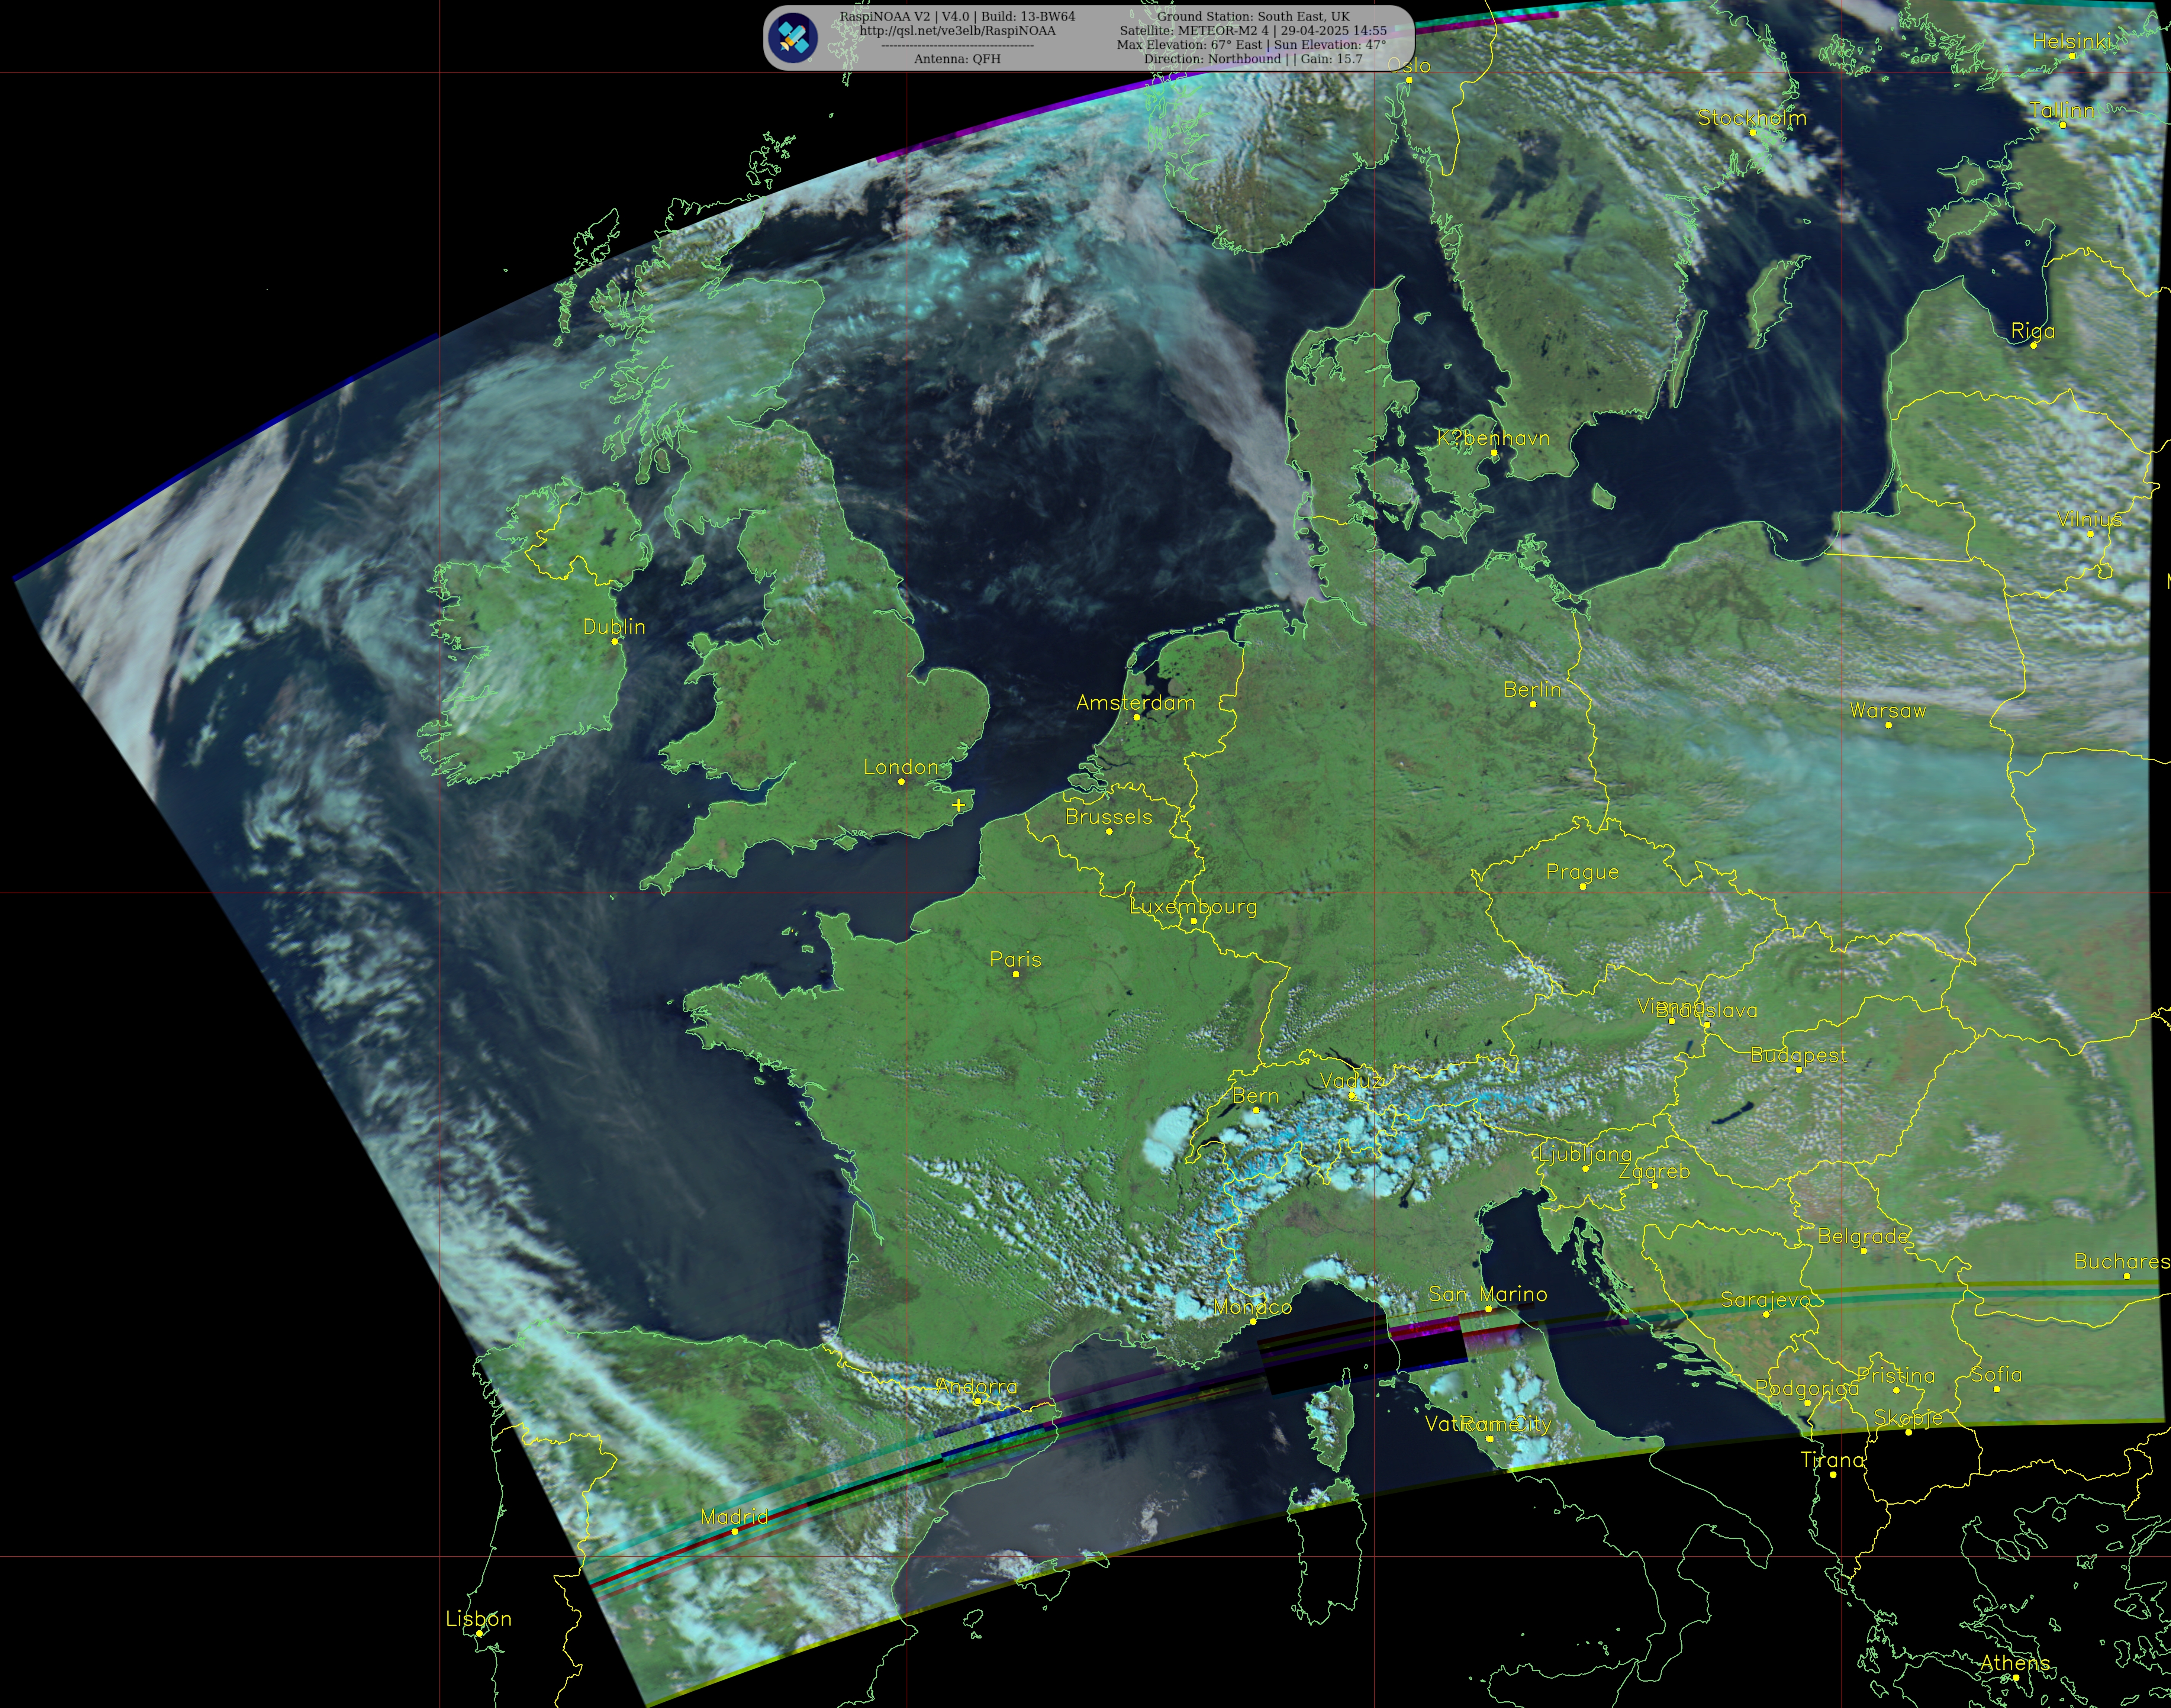Click the 'Antenna: QFH' text
This screenshot has width=2171, height=1708.
(957, 59)
